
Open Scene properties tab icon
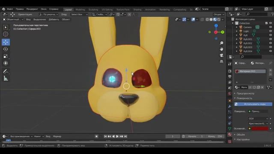pyautogui.click(x=229, y=88)
